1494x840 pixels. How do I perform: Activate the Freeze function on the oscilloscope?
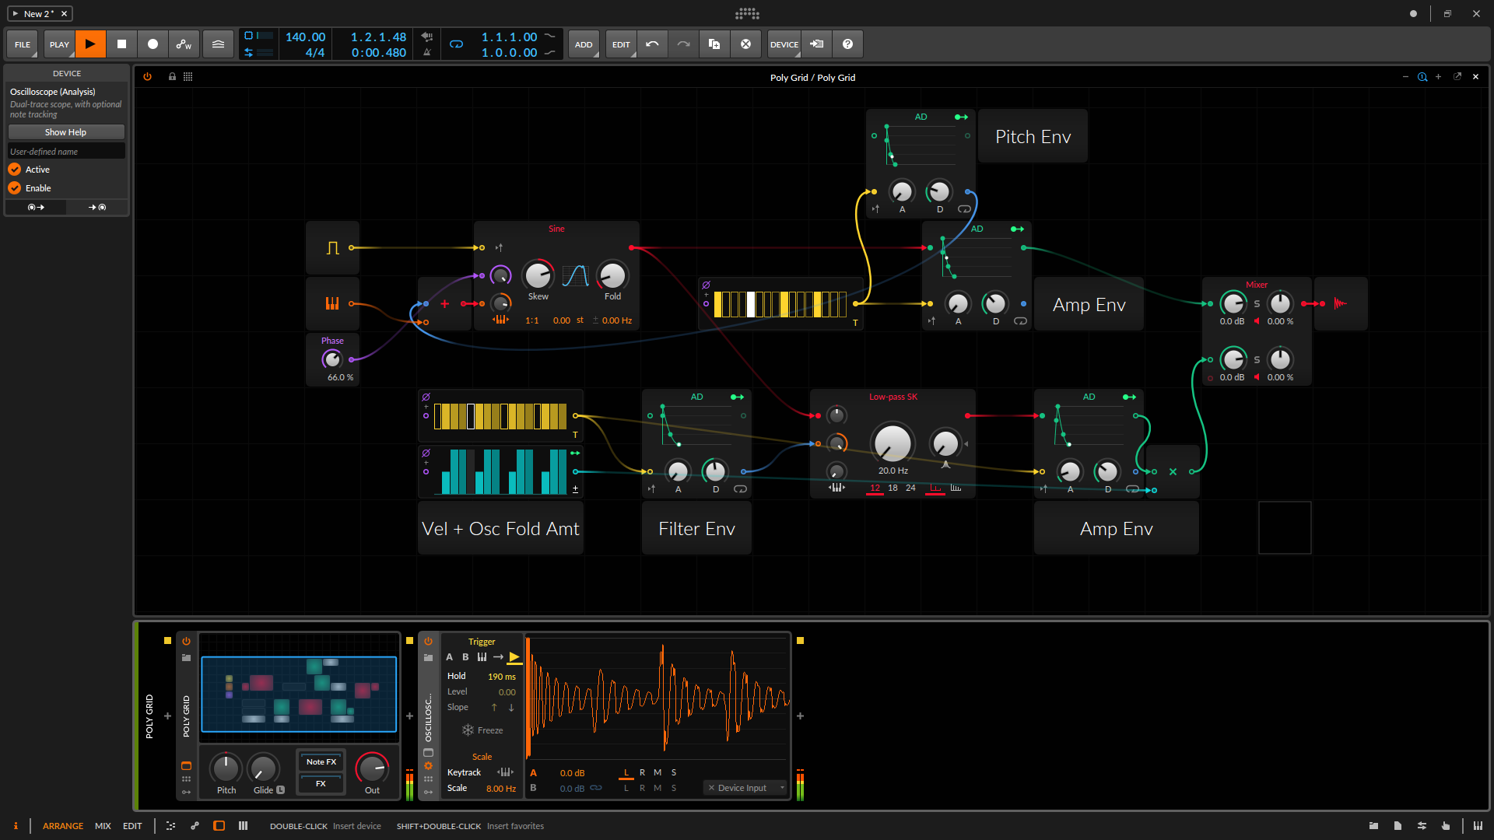pyautogui.click(x=482, y=730)
